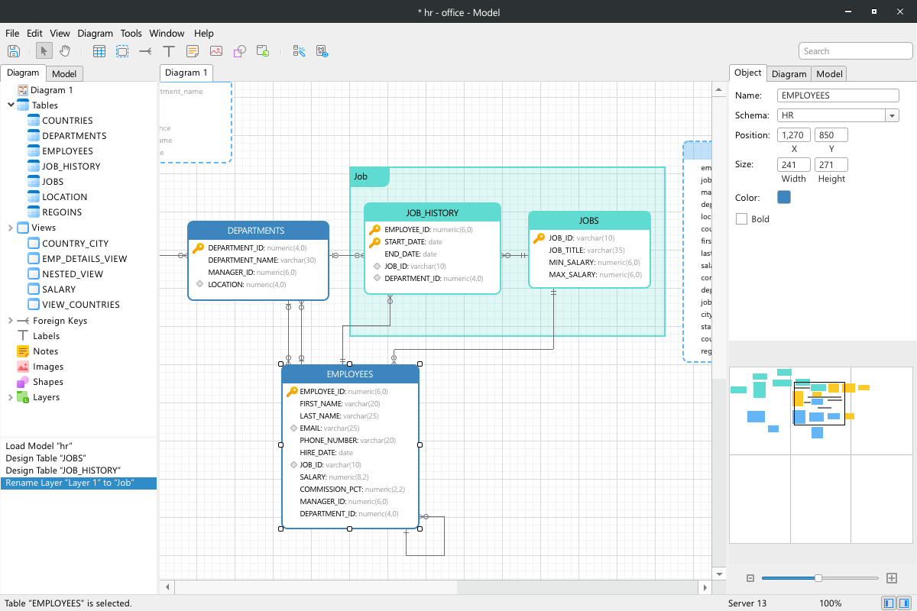The height and width of the screenshot is (611, 917).
Task: Select the foreign key relation tool
Action: click(x=145, y=51)
